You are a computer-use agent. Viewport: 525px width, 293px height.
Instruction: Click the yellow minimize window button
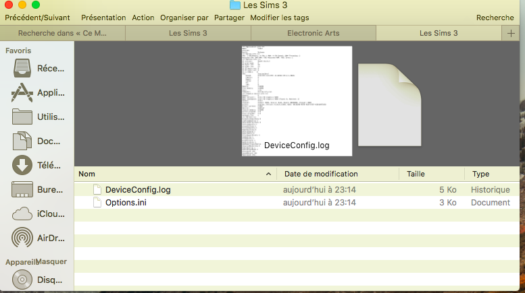[x=22, y=5]
